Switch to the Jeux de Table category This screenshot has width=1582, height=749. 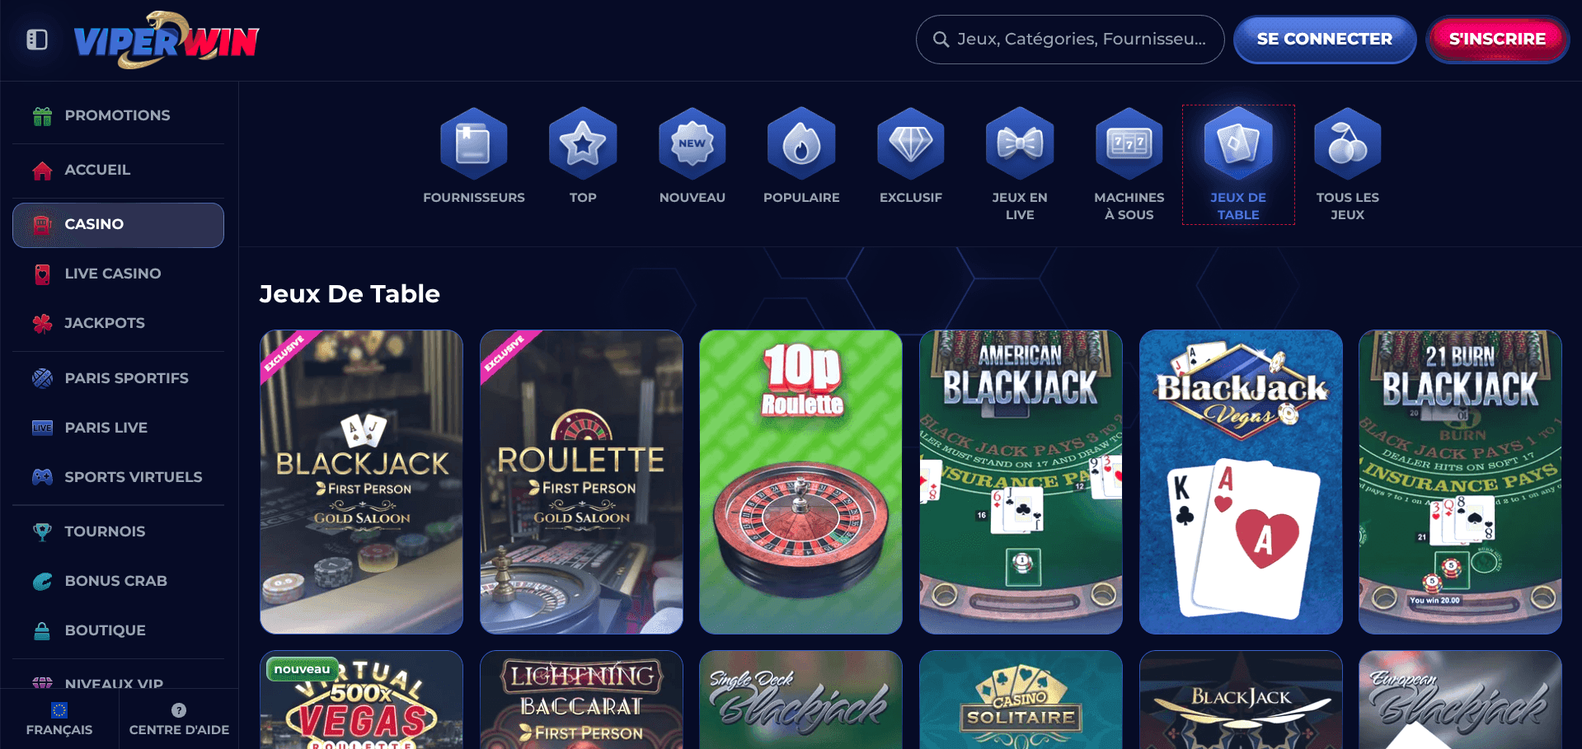point(1238,165)
